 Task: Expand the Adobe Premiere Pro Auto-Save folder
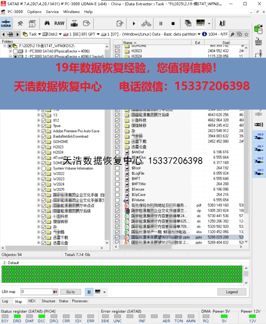click(x=39, y=131)
